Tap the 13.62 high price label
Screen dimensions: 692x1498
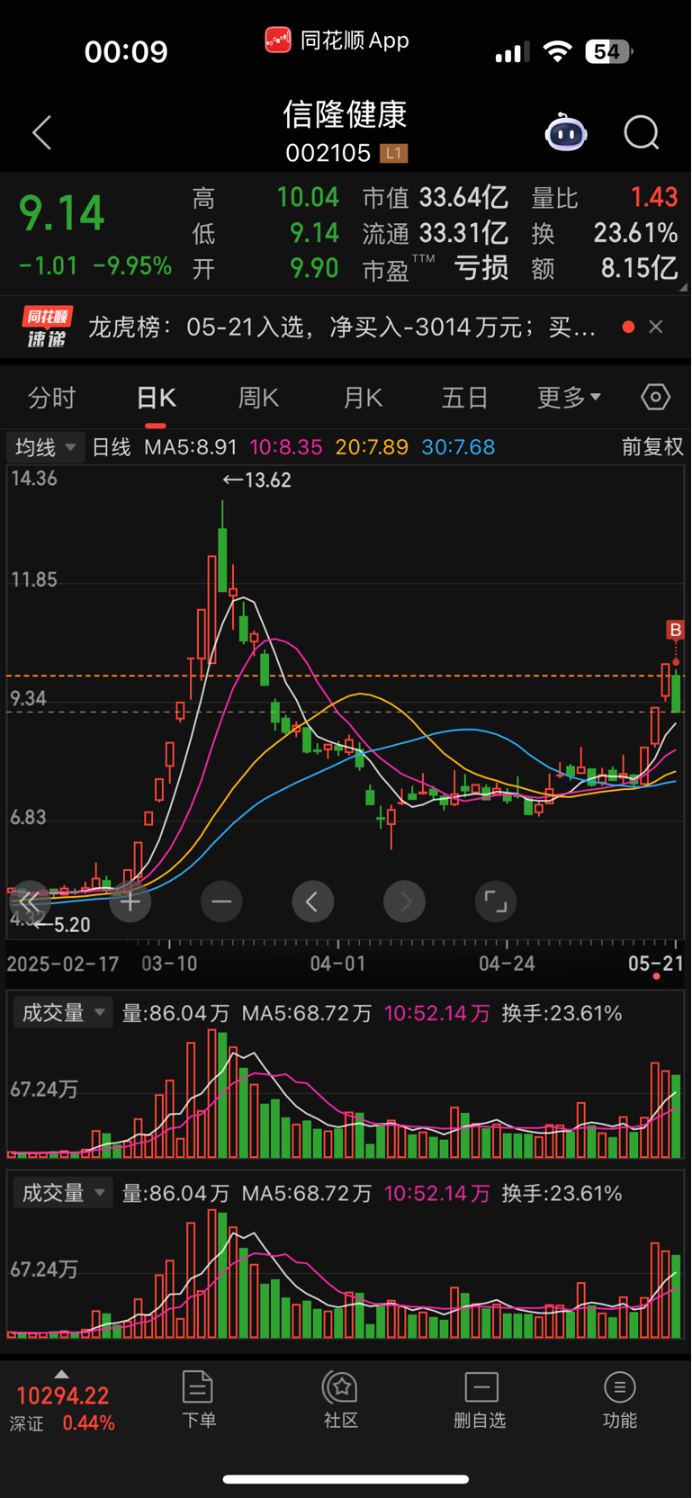pos(257,480)
